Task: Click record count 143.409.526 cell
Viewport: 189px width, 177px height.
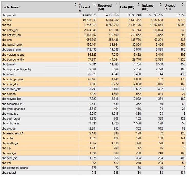Action: coord(87,15)
